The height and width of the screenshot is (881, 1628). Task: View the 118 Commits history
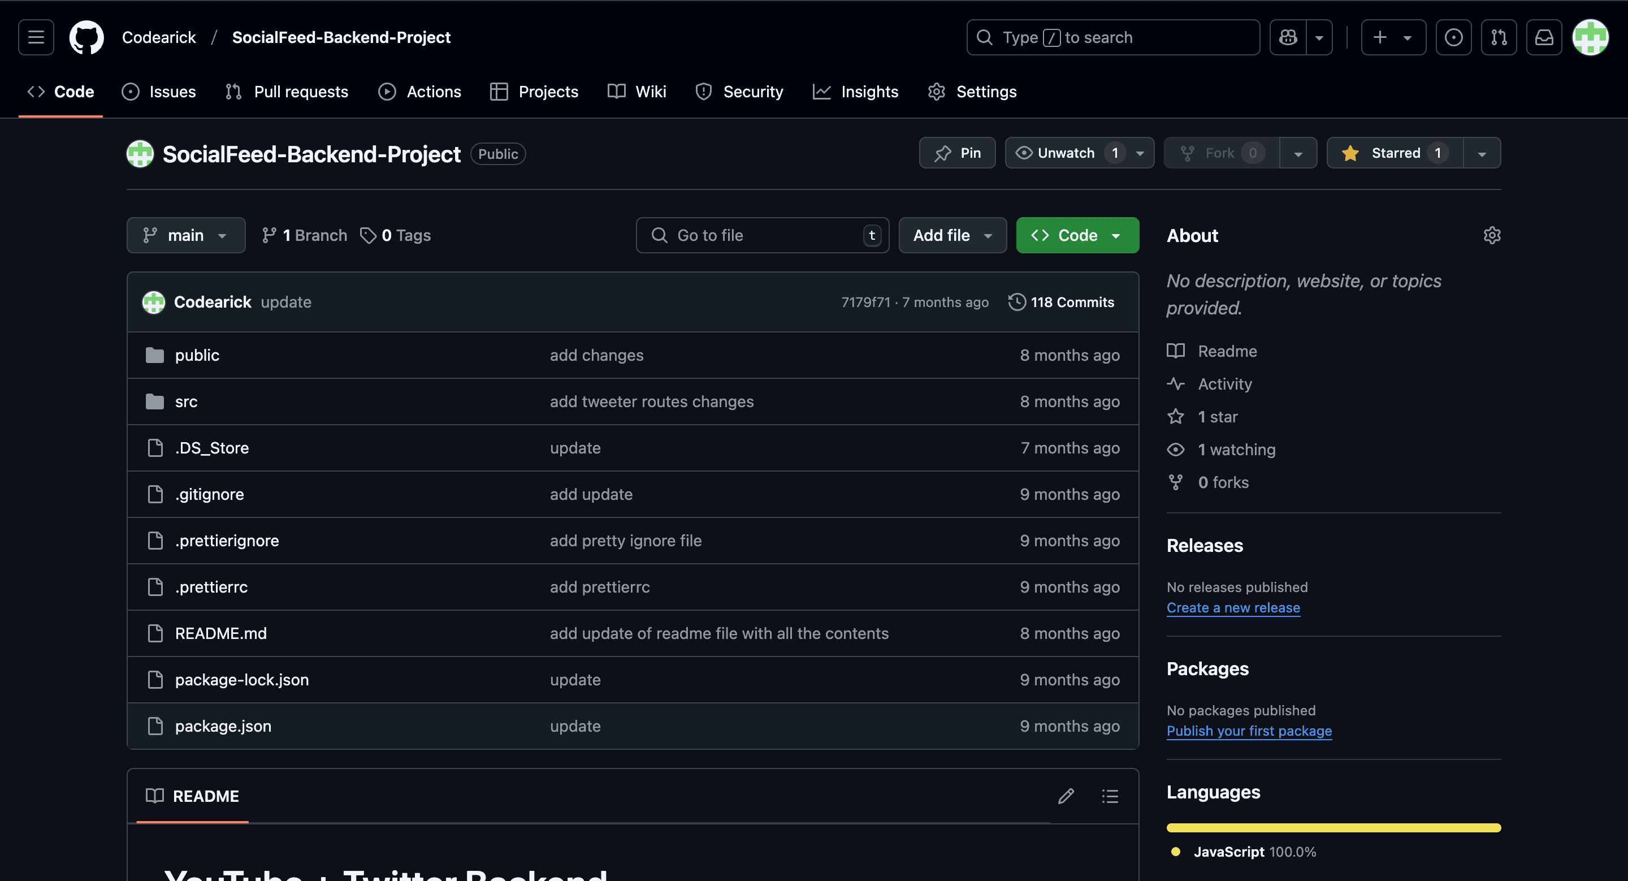pos(1062,302)
